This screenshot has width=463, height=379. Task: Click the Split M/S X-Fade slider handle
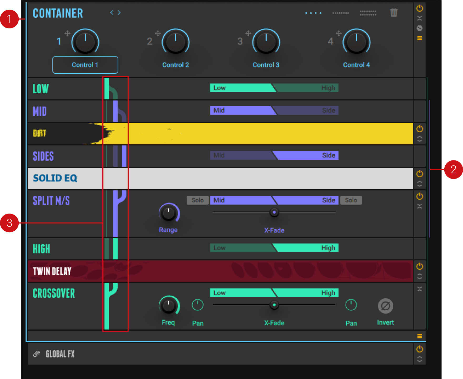[x=274, y=212]
